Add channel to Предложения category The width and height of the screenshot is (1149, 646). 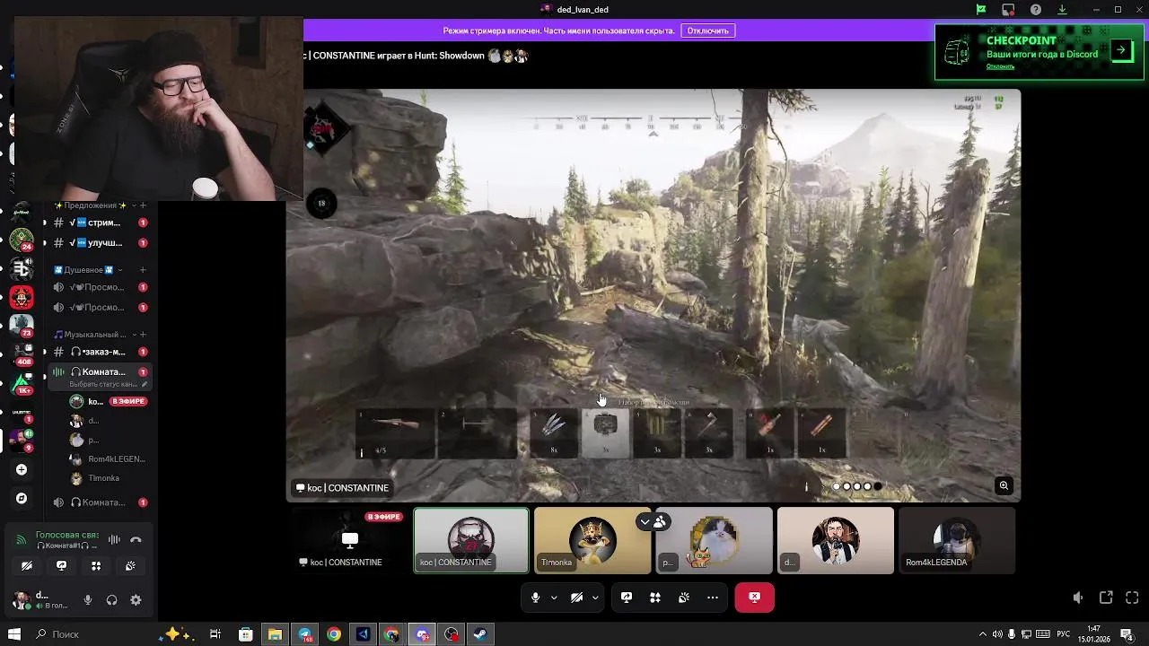click(x=143, y=205)
